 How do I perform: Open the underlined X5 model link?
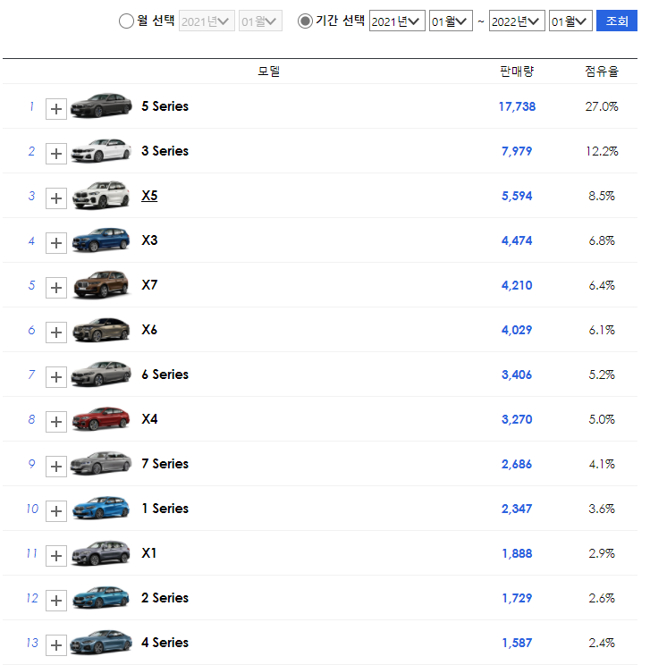pyautogui.click(x=149, y=196)
